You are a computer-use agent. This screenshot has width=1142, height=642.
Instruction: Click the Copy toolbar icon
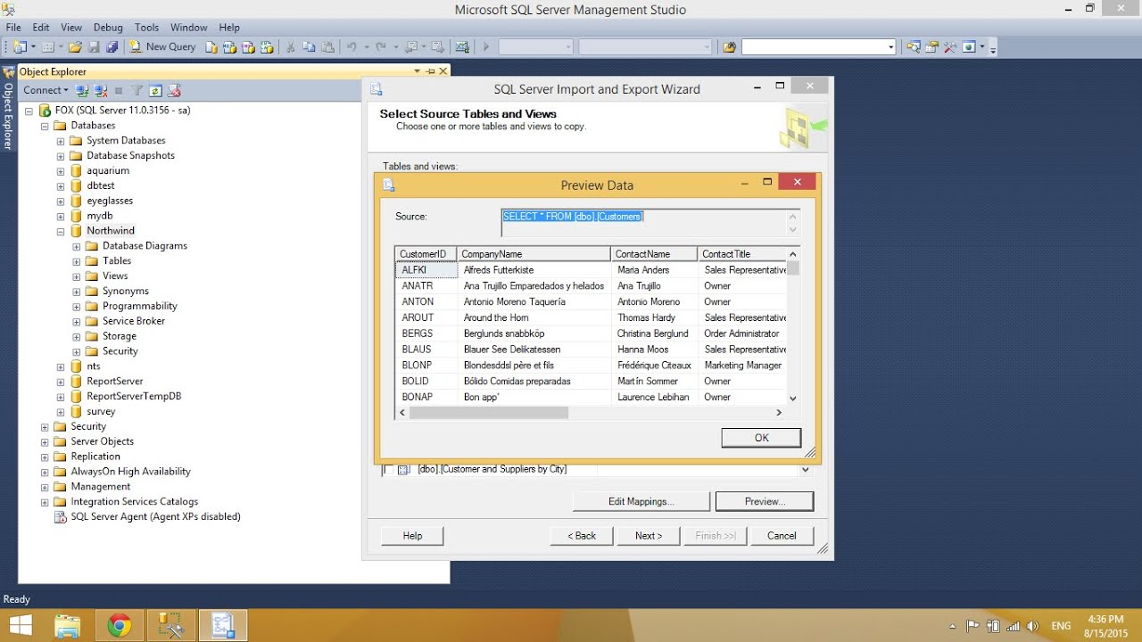309,46
